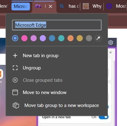The width and height of the screenshot is (127, 126).
Task: Click the magnifier favicon on search tab
Action: click(62, 6)
